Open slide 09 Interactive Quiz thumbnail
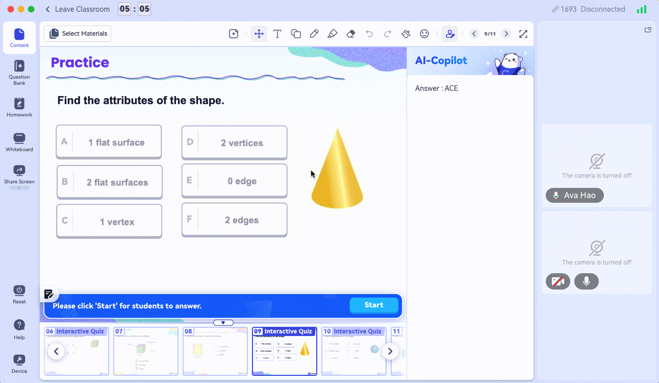This screenshot has height=383, width=659. 285,351
